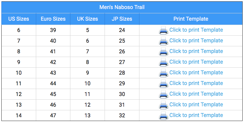Select the UK Sizes column header

pyautogui.click(x=87, y=19)
